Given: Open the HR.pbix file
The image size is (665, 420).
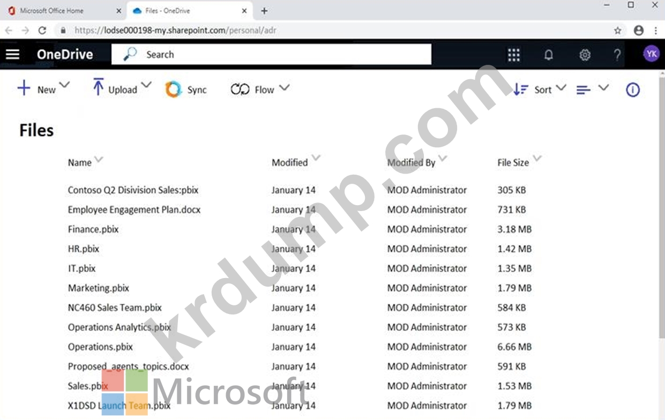Looking at the screenshot, I should click(84, 249).
